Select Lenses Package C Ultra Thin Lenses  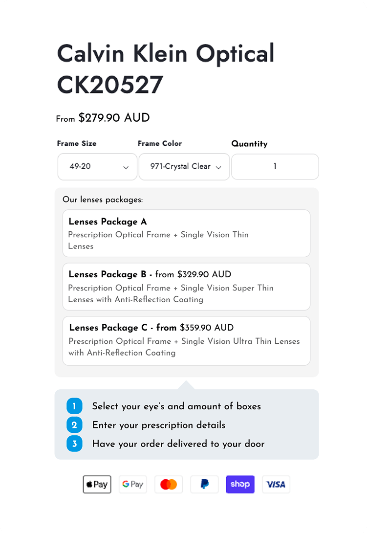pos(186,340)
